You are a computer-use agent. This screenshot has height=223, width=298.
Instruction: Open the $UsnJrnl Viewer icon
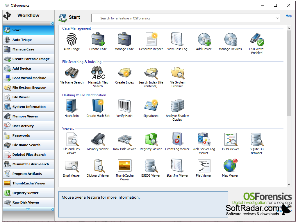[x=177, y=168]
